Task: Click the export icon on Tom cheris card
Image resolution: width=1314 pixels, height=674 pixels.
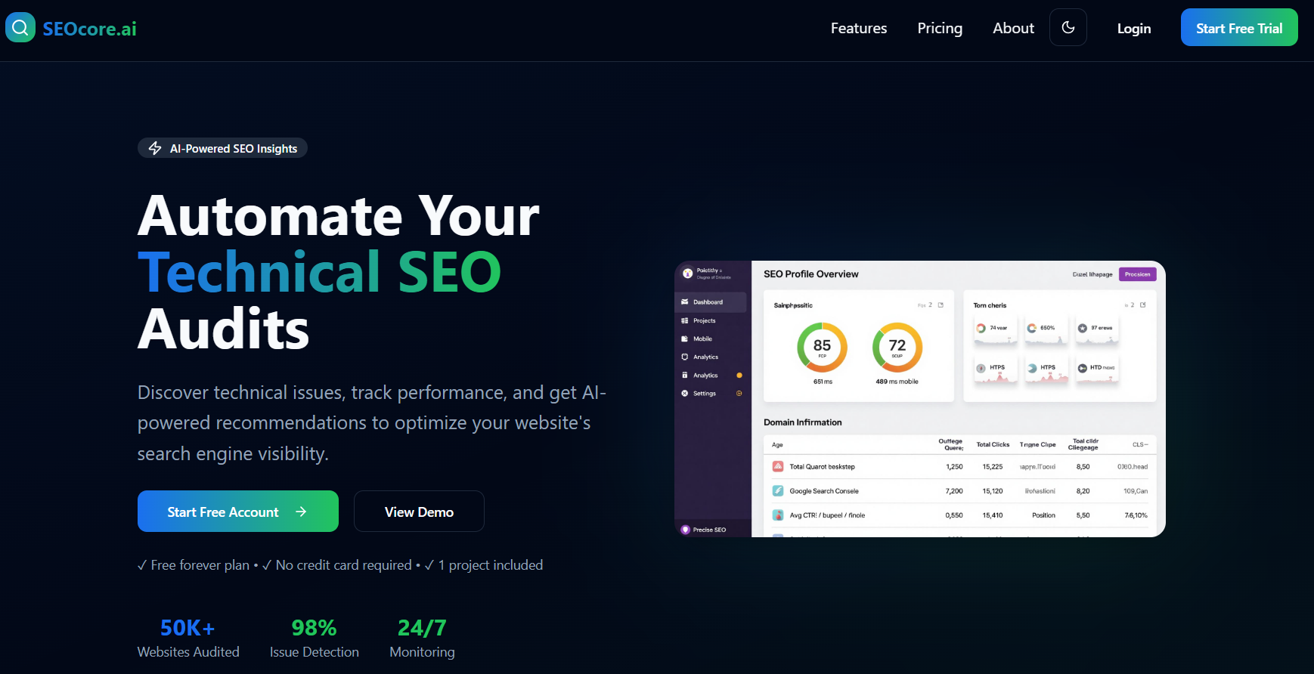Action: click(x=1142, y=305)
